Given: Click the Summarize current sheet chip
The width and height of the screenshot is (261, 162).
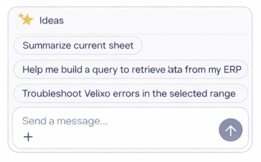Looking at the screenshot, I should click(78, 46).
